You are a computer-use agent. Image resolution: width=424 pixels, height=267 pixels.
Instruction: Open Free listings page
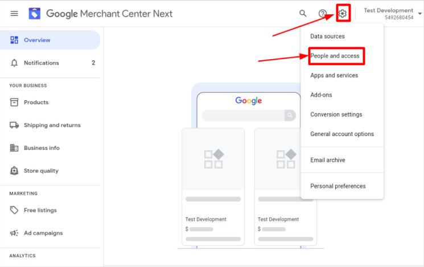(x=50, y=210)
